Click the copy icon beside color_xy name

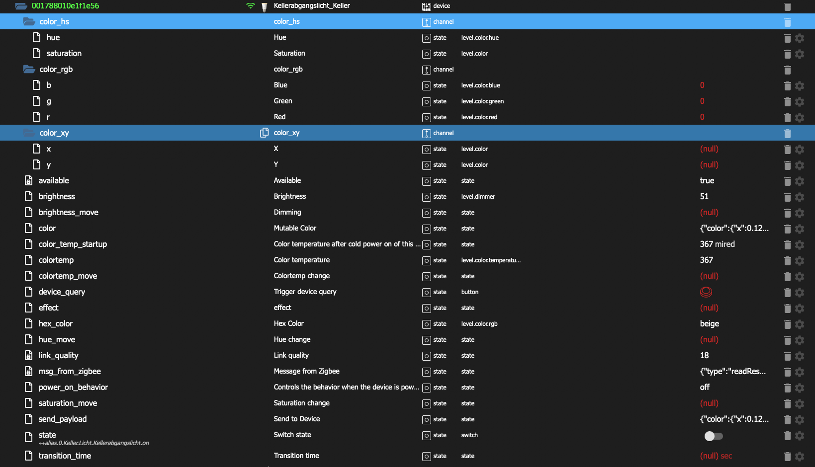[x=264, y=133]
